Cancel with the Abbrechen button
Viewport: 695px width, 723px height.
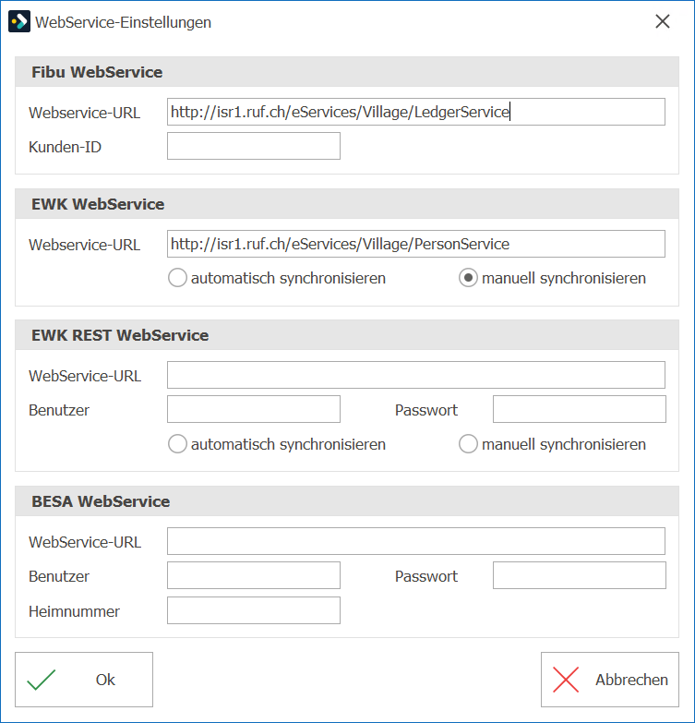coord(610,680)
